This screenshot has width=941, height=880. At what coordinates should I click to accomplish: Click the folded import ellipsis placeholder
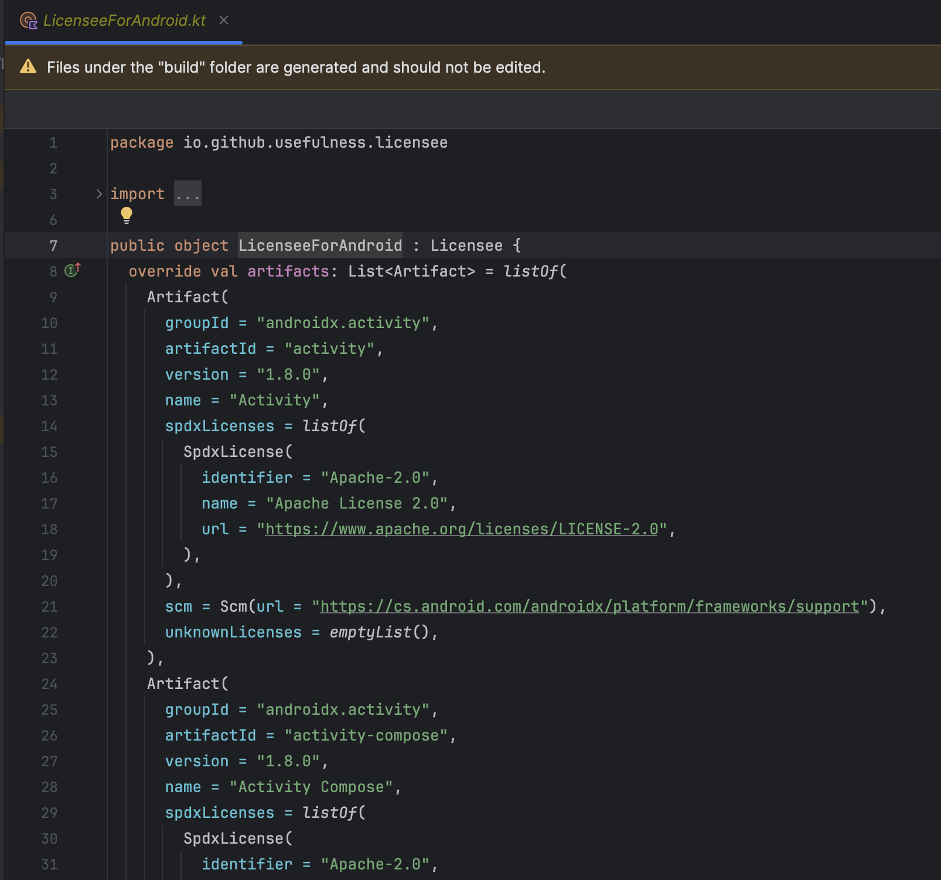pos(187,194)
